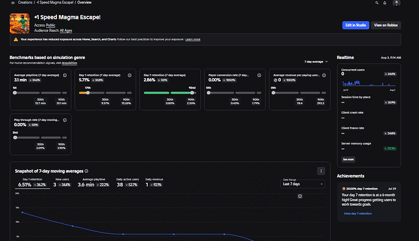This screenshot has height=241, width=419.
Task: Open search with the magnifier icon
Action: click(376, 2)
